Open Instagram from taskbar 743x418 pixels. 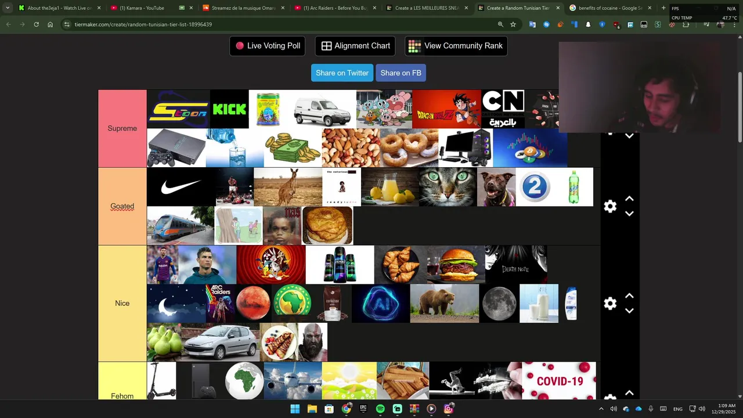448,409
